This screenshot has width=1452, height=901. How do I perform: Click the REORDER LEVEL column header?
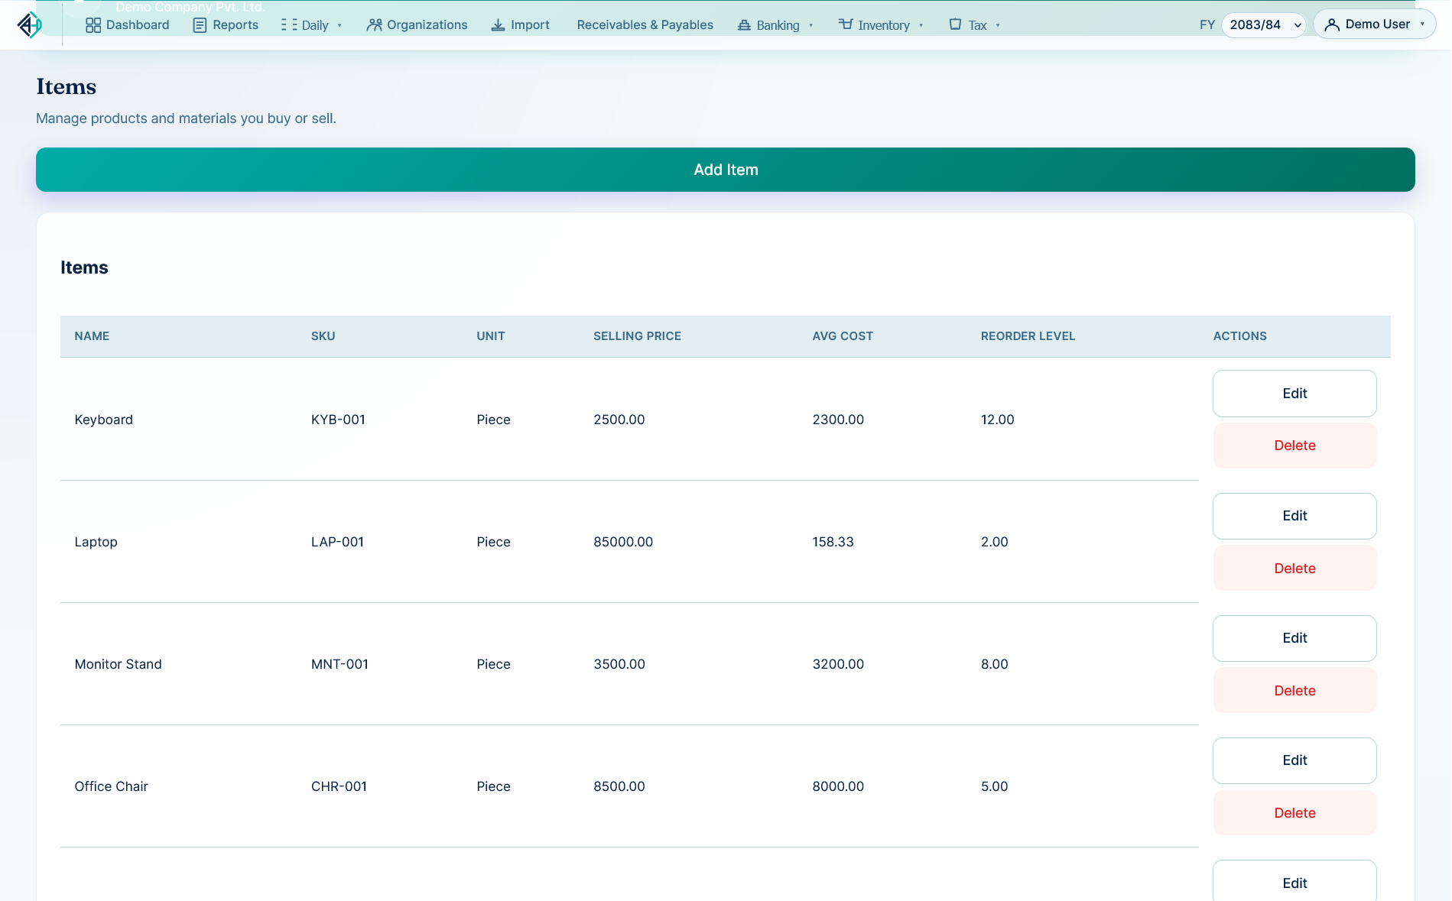pyautogui.click(x=1028, y=336)
